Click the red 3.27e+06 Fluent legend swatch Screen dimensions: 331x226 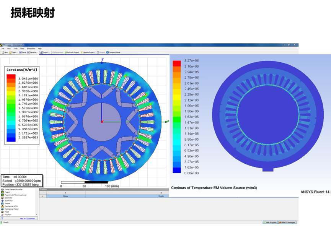point(177,63)
